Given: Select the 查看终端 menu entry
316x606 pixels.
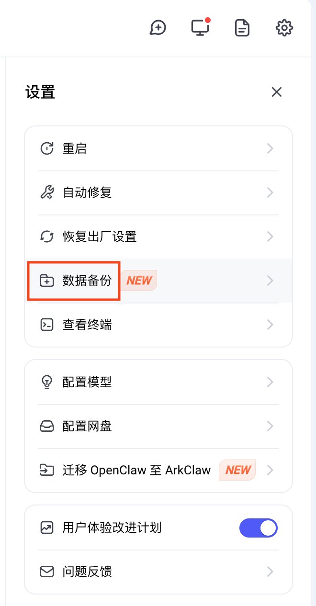Looking at the screenshot, I should point(87,325).
